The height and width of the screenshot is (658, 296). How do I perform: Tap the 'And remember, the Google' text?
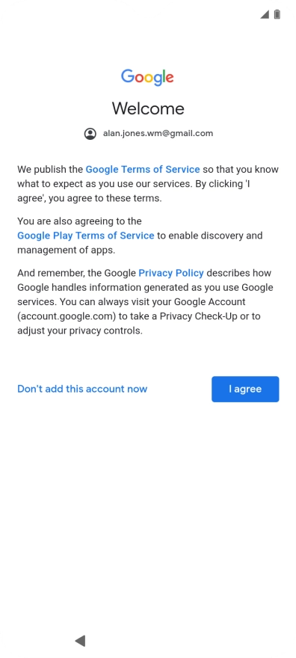[x=77, y=273]
